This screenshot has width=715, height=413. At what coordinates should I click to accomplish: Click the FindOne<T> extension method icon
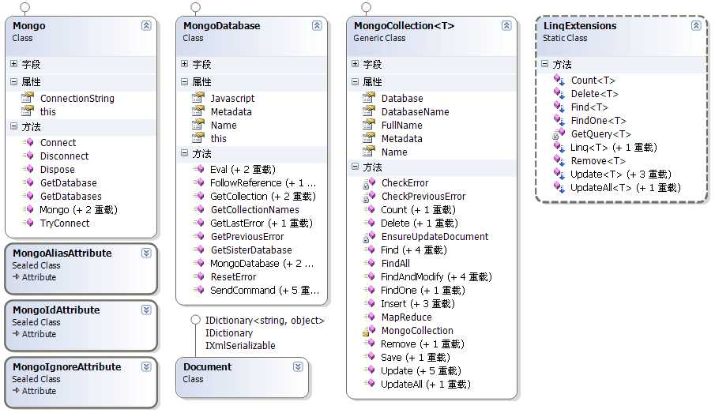[x=559, y=120]
